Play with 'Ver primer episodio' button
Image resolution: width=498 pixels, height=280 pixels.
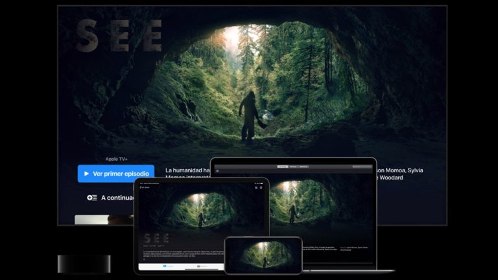point(116,174)
